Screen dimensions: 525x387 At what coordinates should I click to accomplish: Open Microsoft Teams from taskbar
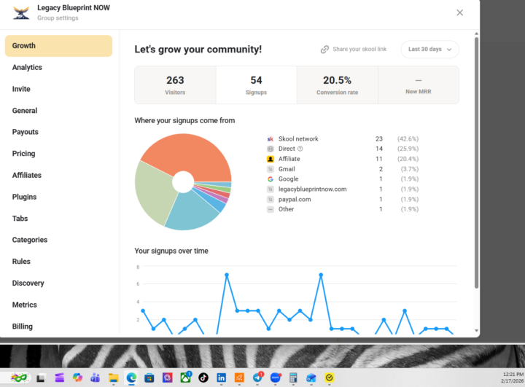[x=95, y=378]
